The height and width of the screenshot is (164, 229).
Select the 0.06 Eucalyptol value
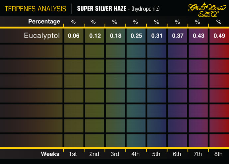(74, 36)
